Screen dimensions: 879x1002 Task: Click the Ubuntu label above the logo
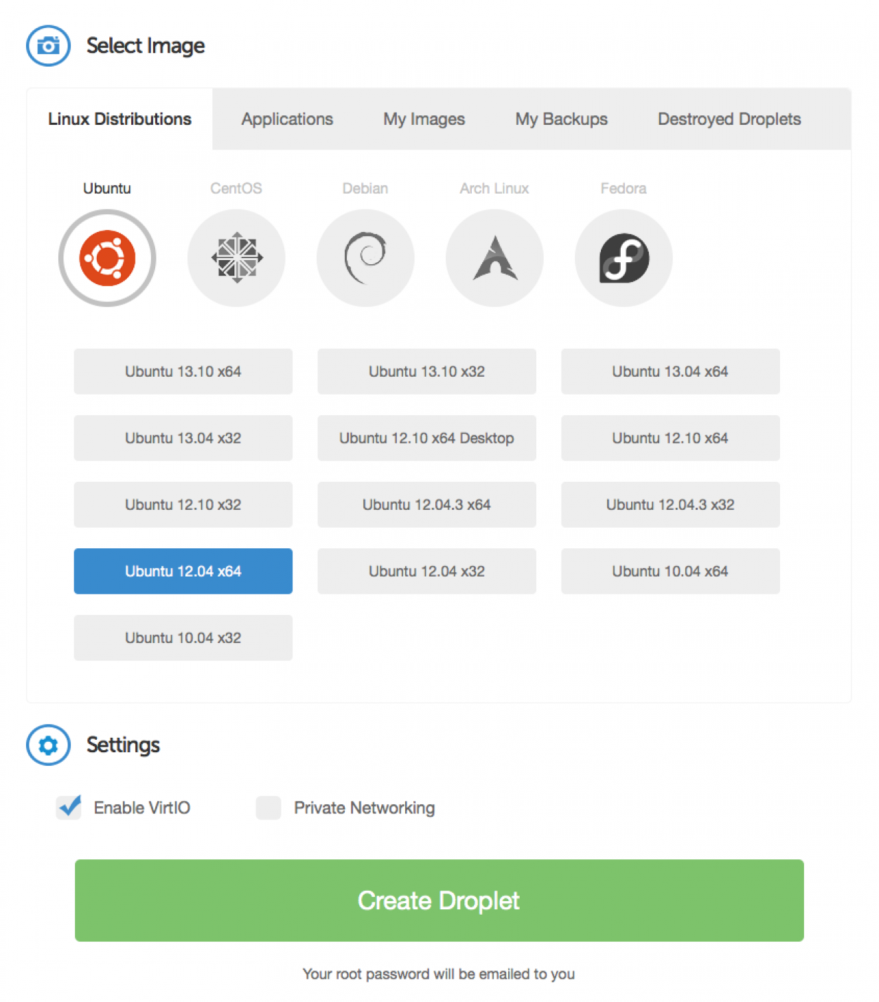coord(107,188)
